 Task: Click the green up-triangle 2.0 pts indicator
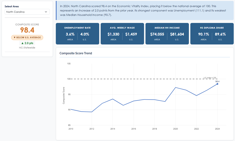tap(27, 43)
